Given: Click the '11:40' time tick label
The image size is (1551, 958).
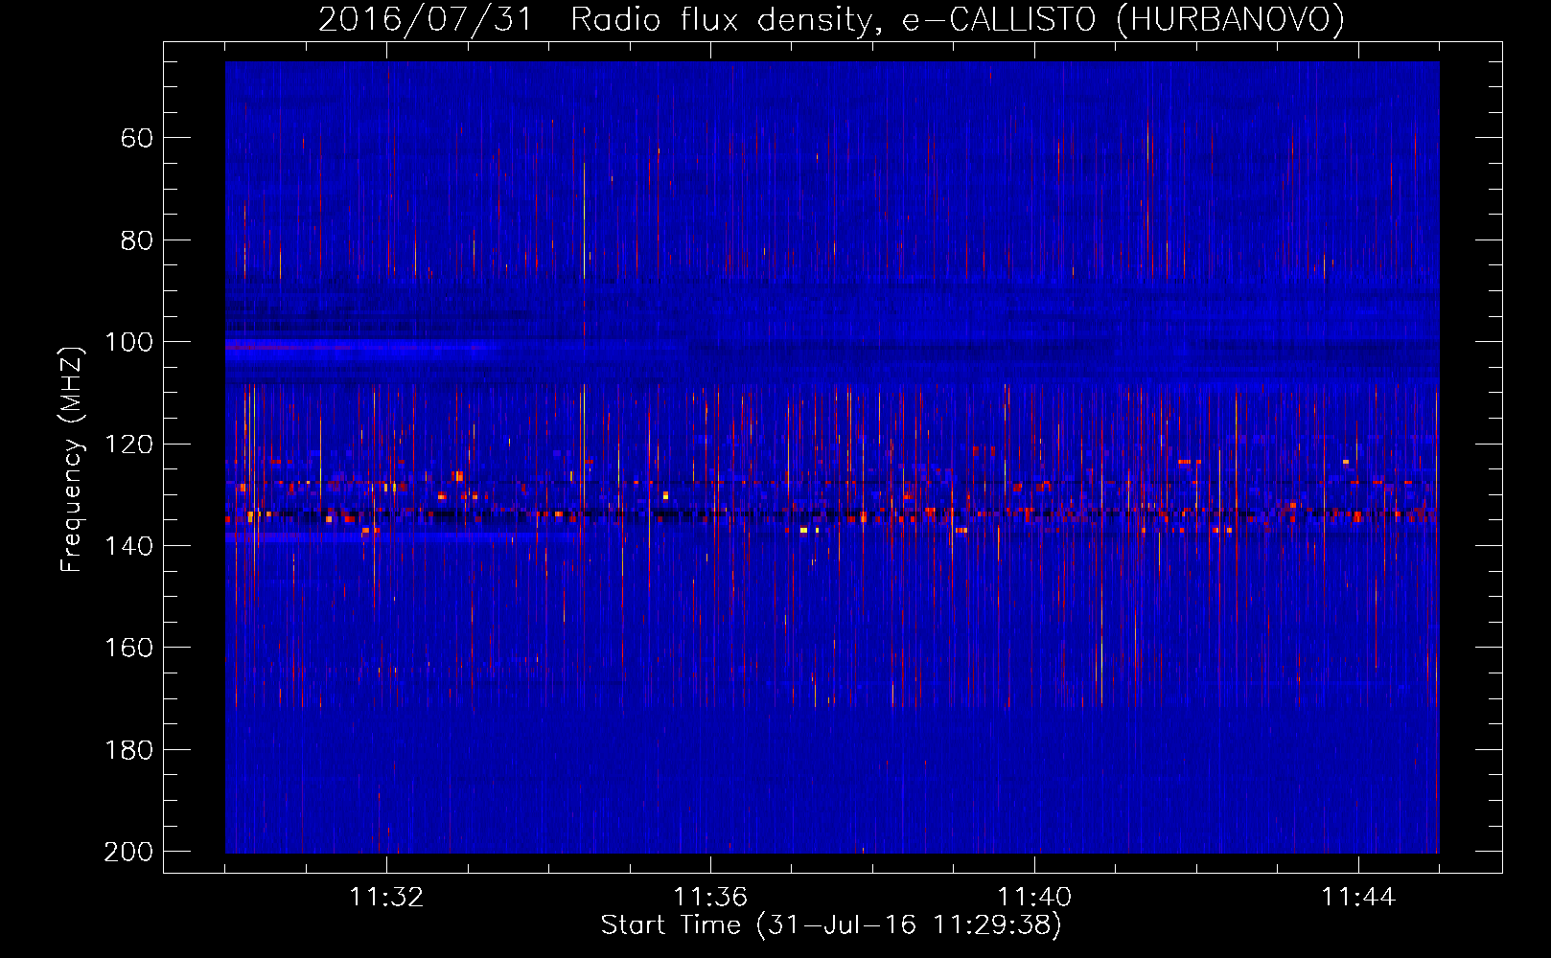Looking at the screenshot, I should click(1034, 897).
